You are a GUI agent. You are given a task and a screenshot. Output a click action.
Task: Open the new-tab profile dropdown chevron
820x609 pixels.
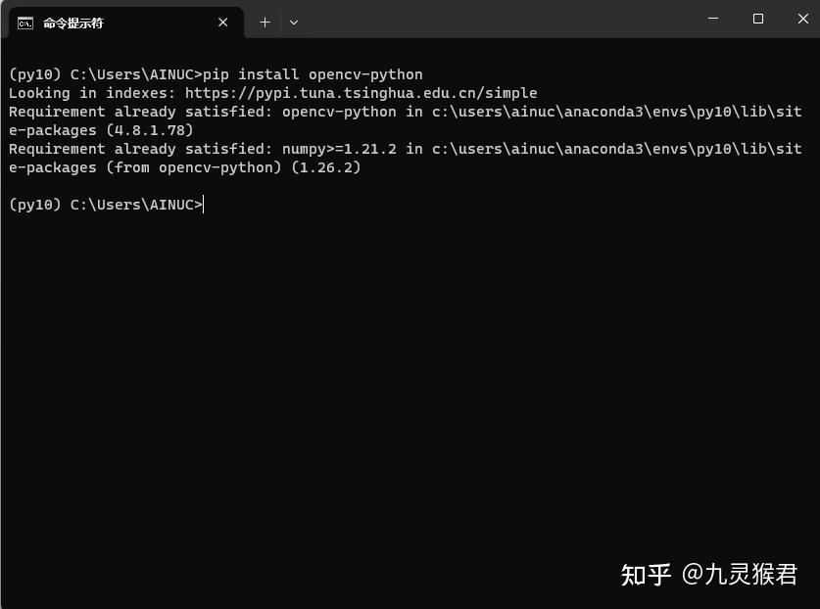tap(293, 22)
